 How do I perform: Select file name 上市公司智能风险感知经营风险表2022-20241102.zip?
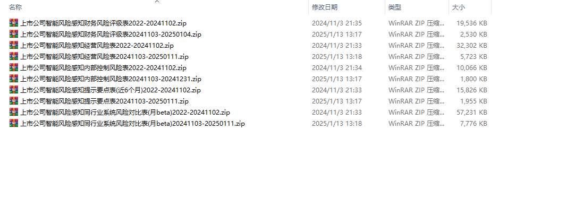click(x=97, y=46)
